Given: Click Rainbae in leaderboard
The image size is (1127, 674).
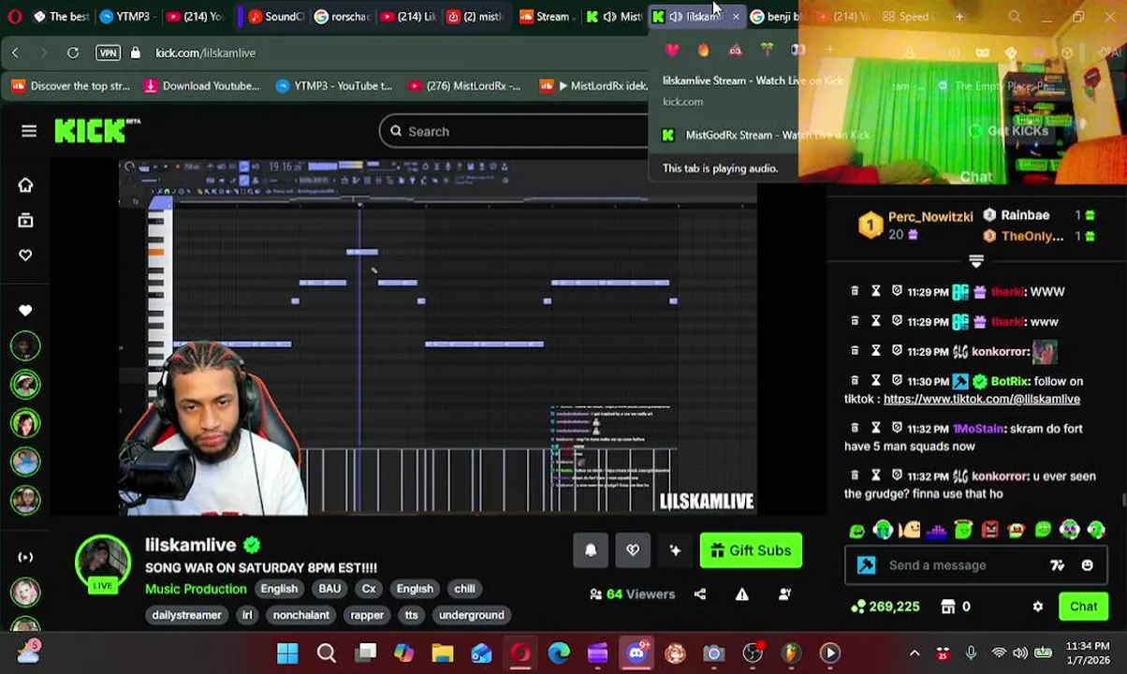Looking at the screenshot, I should click(1025, 215).
